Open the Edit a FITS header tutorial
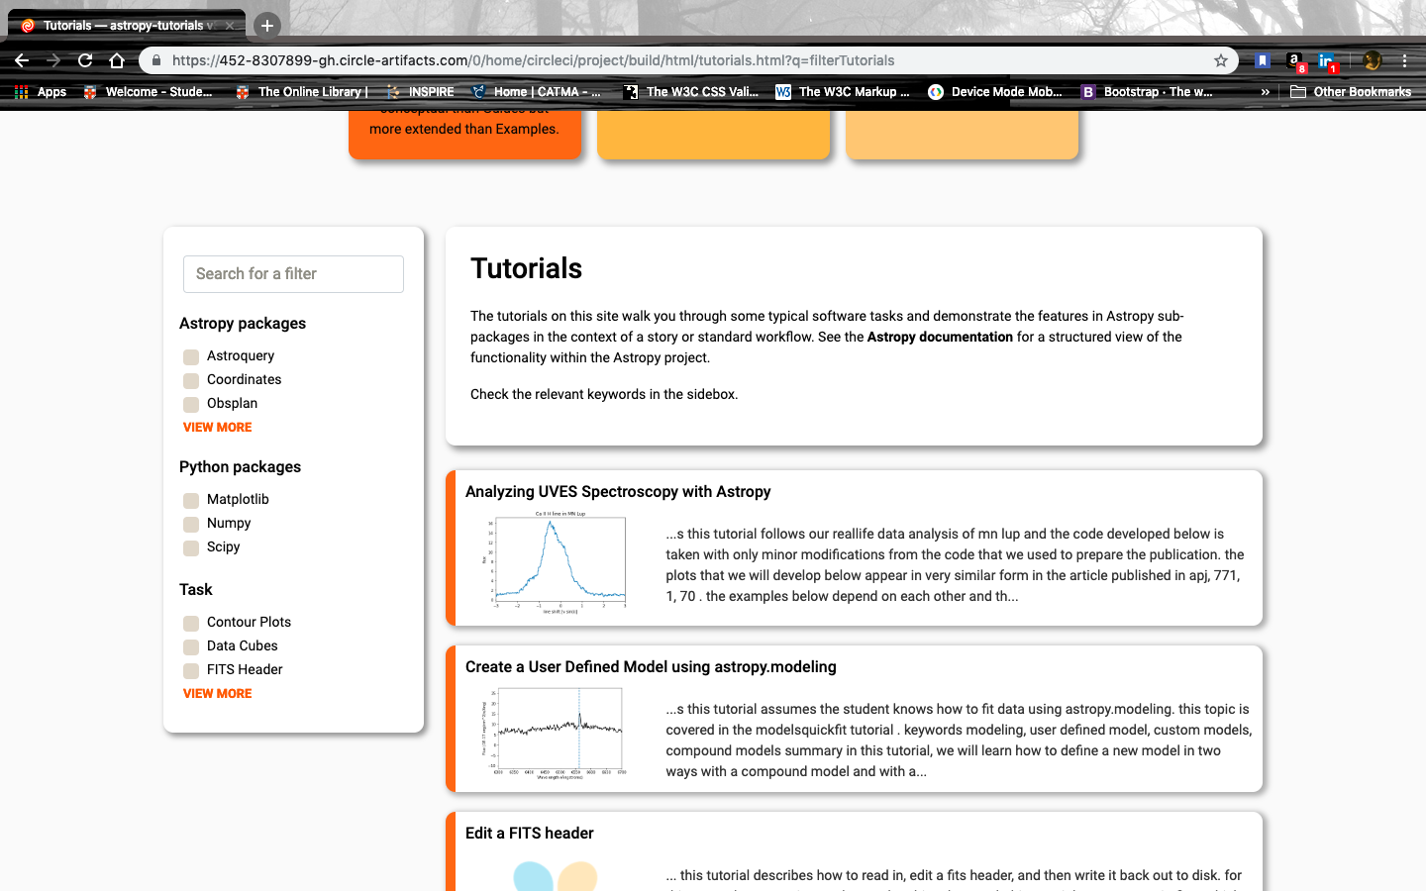Image resolution: width=1426 pixels, height=891 pixels. pyautogui.click(x=530, y=834)
